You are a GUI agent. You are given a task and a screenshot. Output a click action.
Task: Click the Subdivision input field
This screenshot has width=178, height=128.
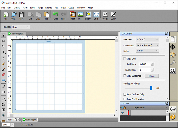(x=145, y=70)
